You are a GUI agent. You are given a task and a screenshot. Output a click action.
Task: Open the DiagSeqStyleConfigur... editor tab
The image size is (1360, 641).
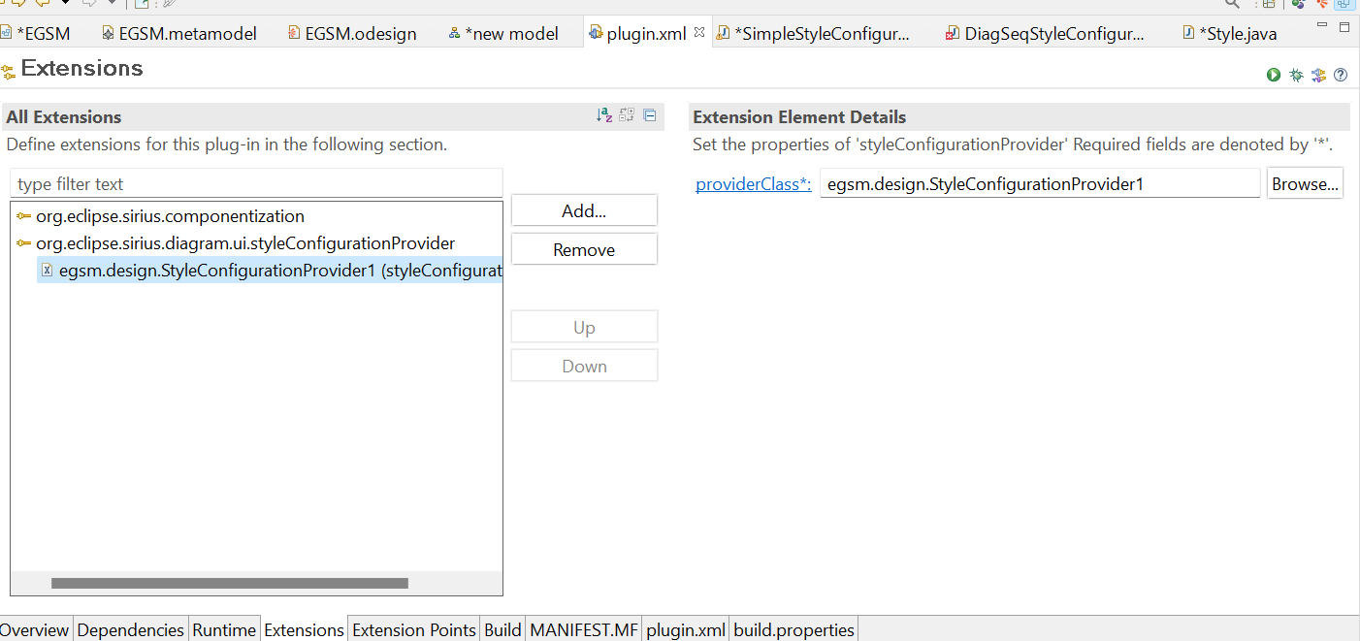[1046, 34]
